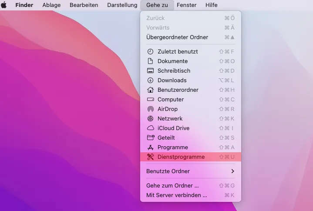Screen dimensions: 313x211
Task: Select Netzwerk from the menu
Action: (x=191, y=119)
